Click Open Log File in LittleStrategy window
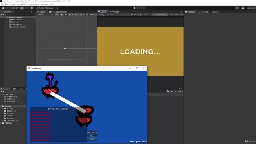 pos(92,132)
